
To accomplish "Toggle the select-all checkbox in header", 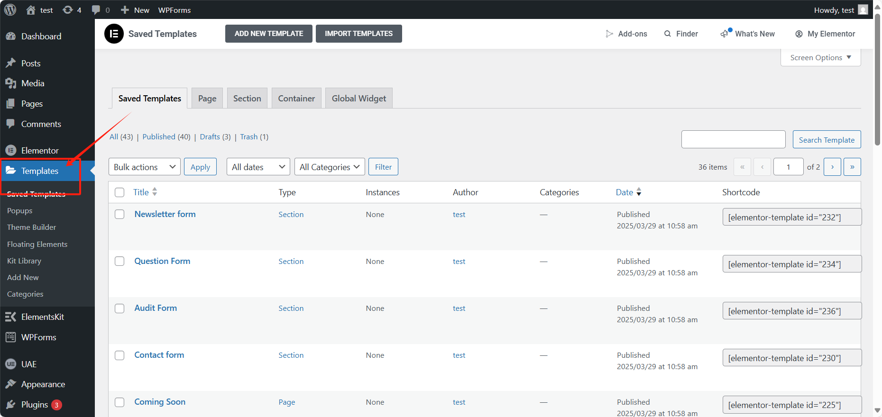I will coord(119,192).
